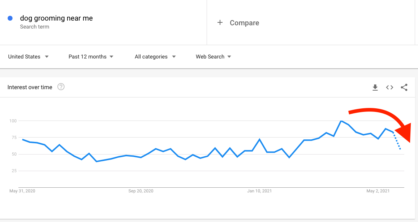Click the Interest over time heading
The height and width of the screenshot is (222, 418).
coord(30,87)
